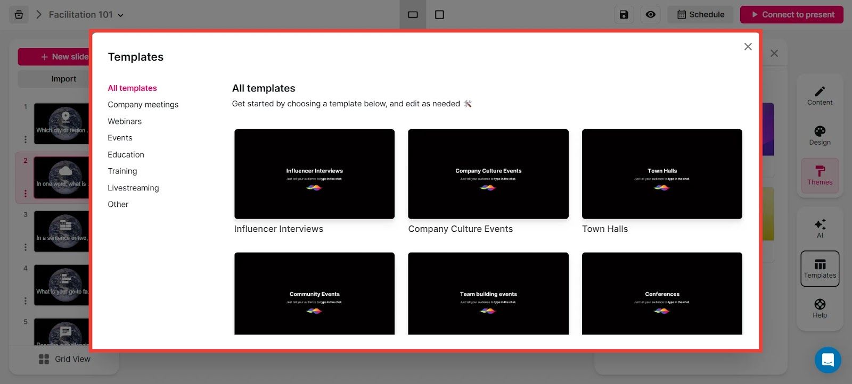The height and width of the screenshot is (384, 852).
Task: Close the Templates dialog
Action: (x=748, y=47)
